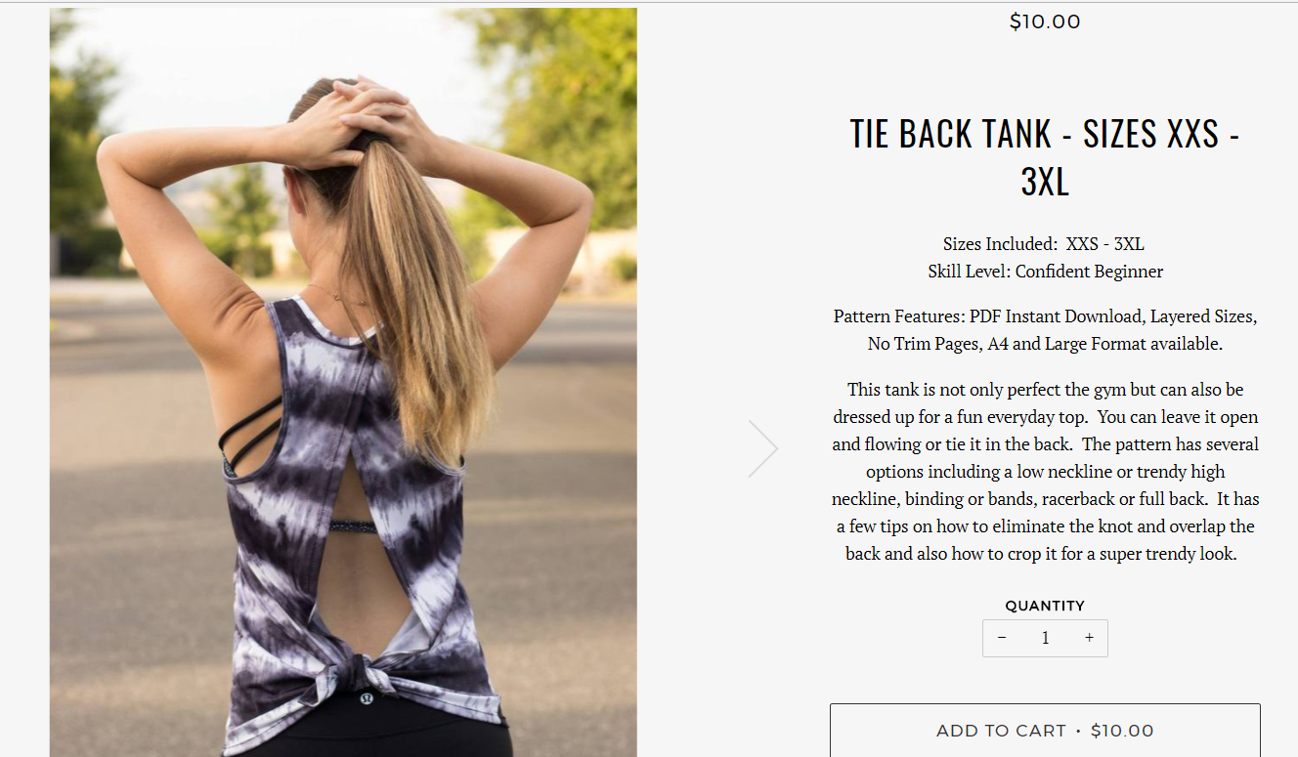
Task: Select the A4 and Large Format available line
Action: (1045, 344)
